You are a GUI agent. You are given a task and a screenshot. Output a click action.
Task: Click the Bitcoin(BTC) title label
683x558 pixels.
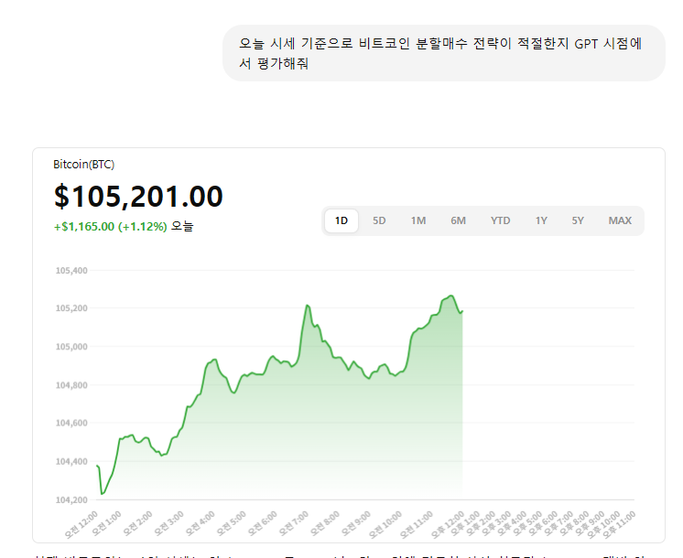tap(83, 165)
